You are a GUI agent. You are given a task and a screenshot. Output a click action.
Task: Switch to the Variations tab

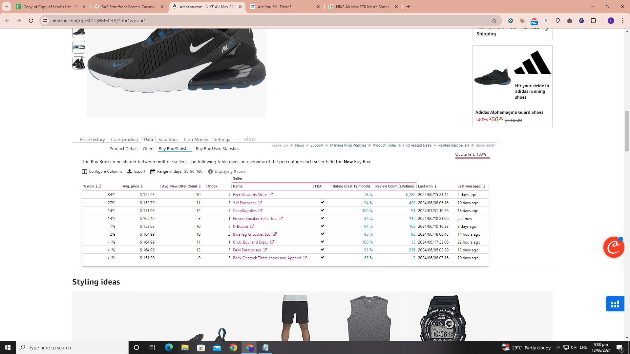(x=168, y=139)
